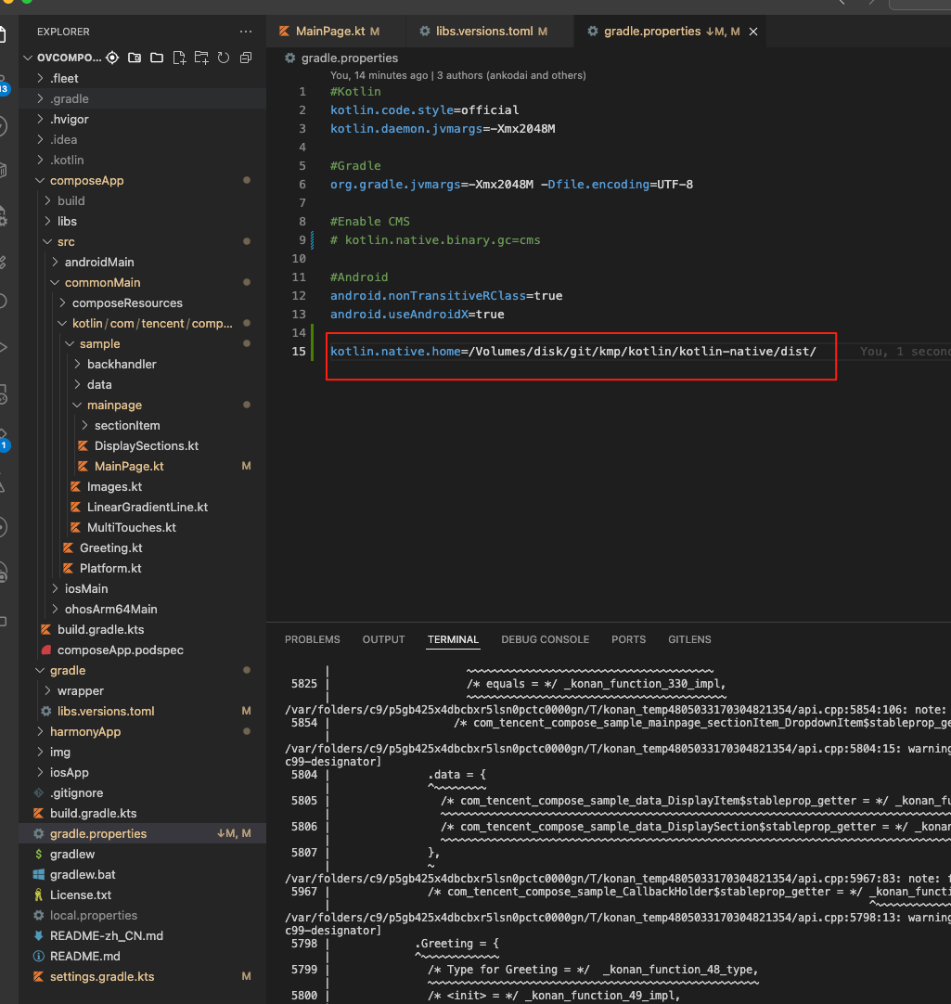
Task: Close the gradle.properties editor tab
Action: (x=753, y=32)
